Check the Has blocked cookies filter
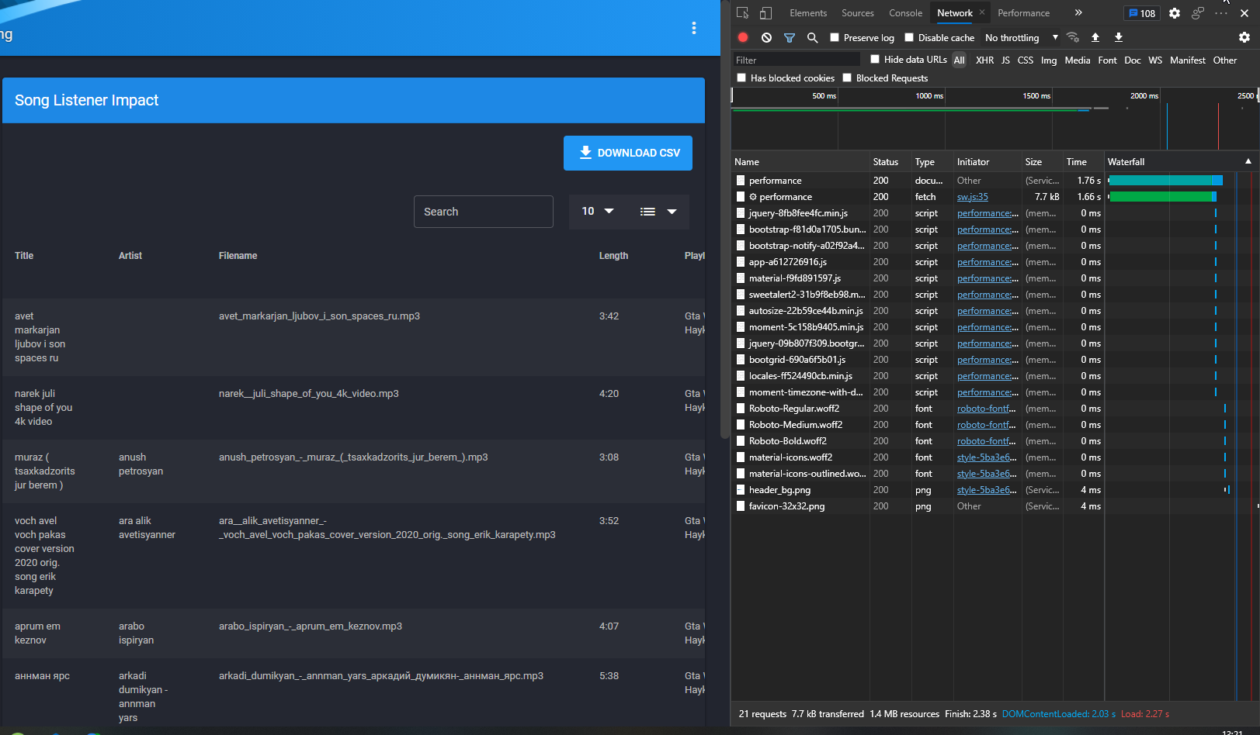 tap(742, 78)
